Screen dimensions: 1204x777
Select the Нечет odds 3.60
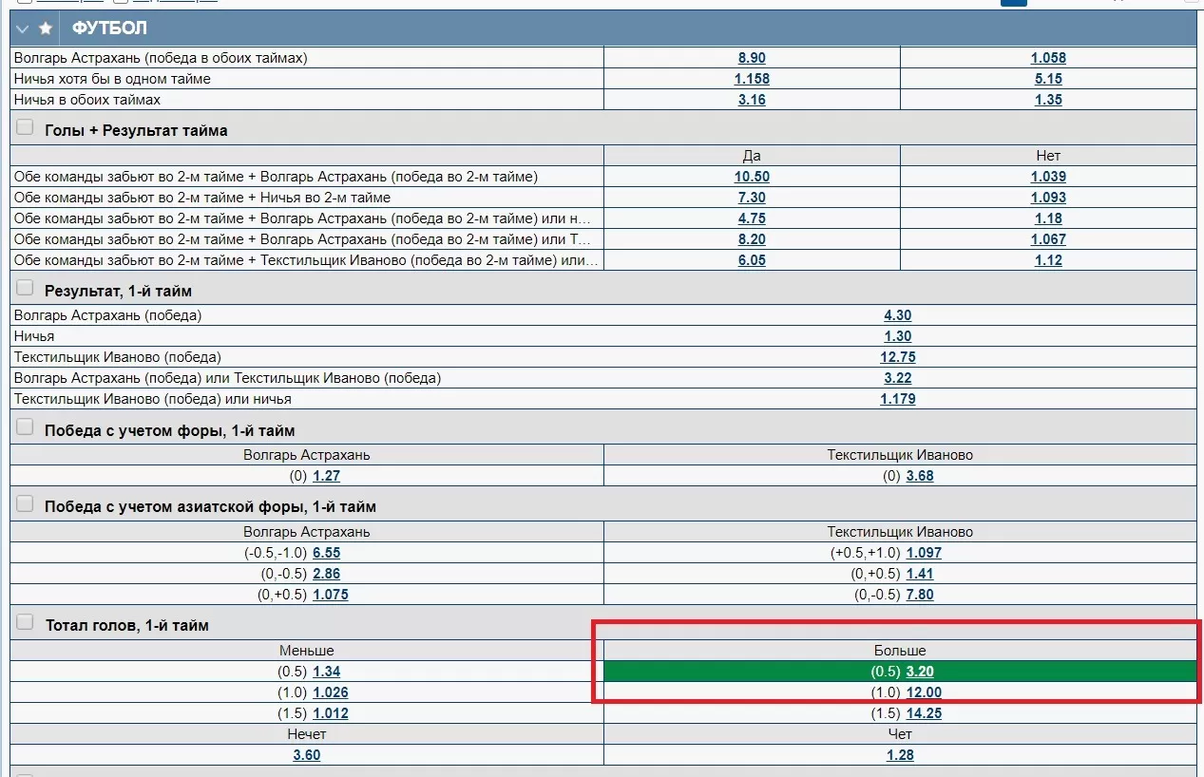pyautogui.click(x=306, y=755)
